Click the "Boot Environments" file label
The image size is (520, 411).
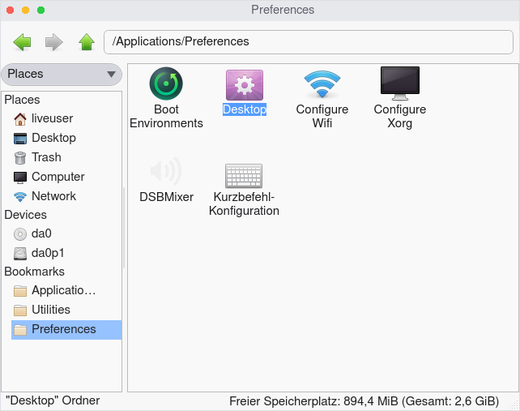coord(166,116)
